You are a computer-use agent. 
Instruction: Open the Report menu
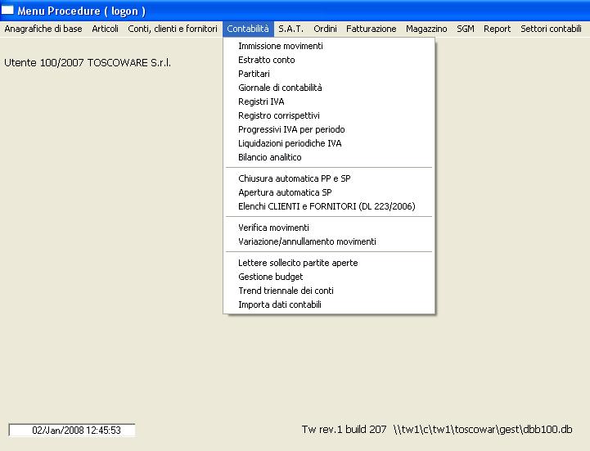point(497,29)
